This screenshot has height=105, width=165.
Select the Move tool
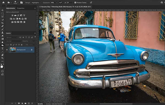point(2,10)
